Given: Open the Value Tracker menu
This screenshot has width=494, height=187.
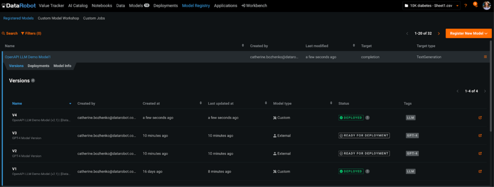Looking at the screenshot, I should [51, 6].
